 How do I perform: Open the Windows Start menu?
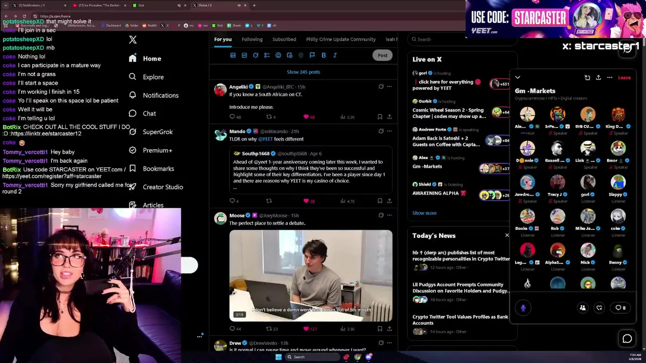tap(278, 357)
